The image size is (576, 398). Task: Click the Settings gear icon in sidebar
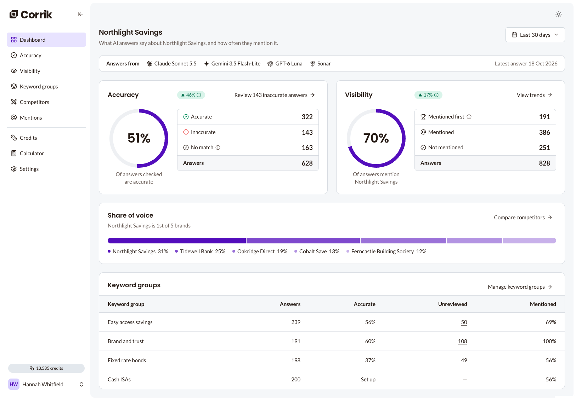[x=14, y=169]
